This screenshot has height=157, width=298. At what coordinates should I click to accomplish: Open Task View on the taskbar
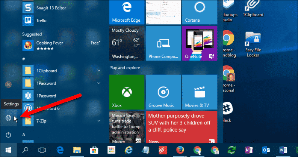42,150
